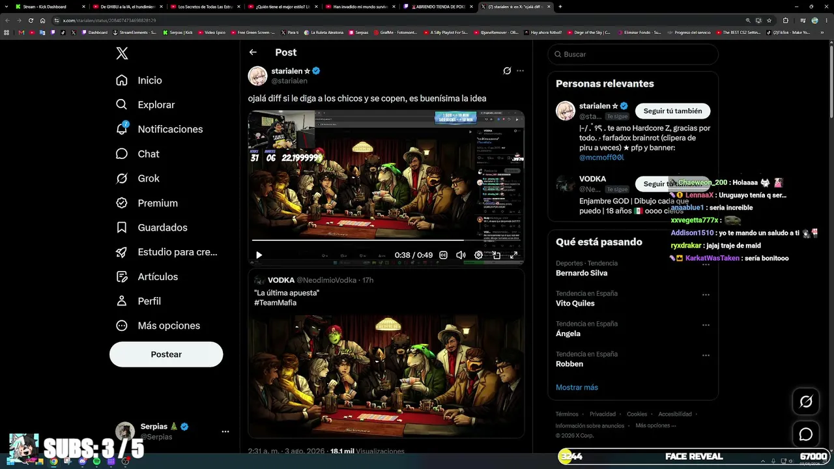Open the #TeamMafia hashtag
Viewport: 834px width, 469px height.
[x=275, y=303]
